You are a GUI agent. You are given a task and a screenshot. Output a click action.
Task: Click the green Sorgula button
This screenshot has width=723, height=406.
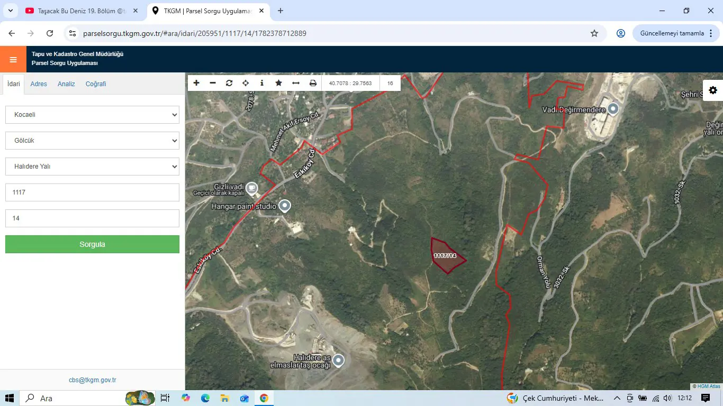[x=92, y=244]
